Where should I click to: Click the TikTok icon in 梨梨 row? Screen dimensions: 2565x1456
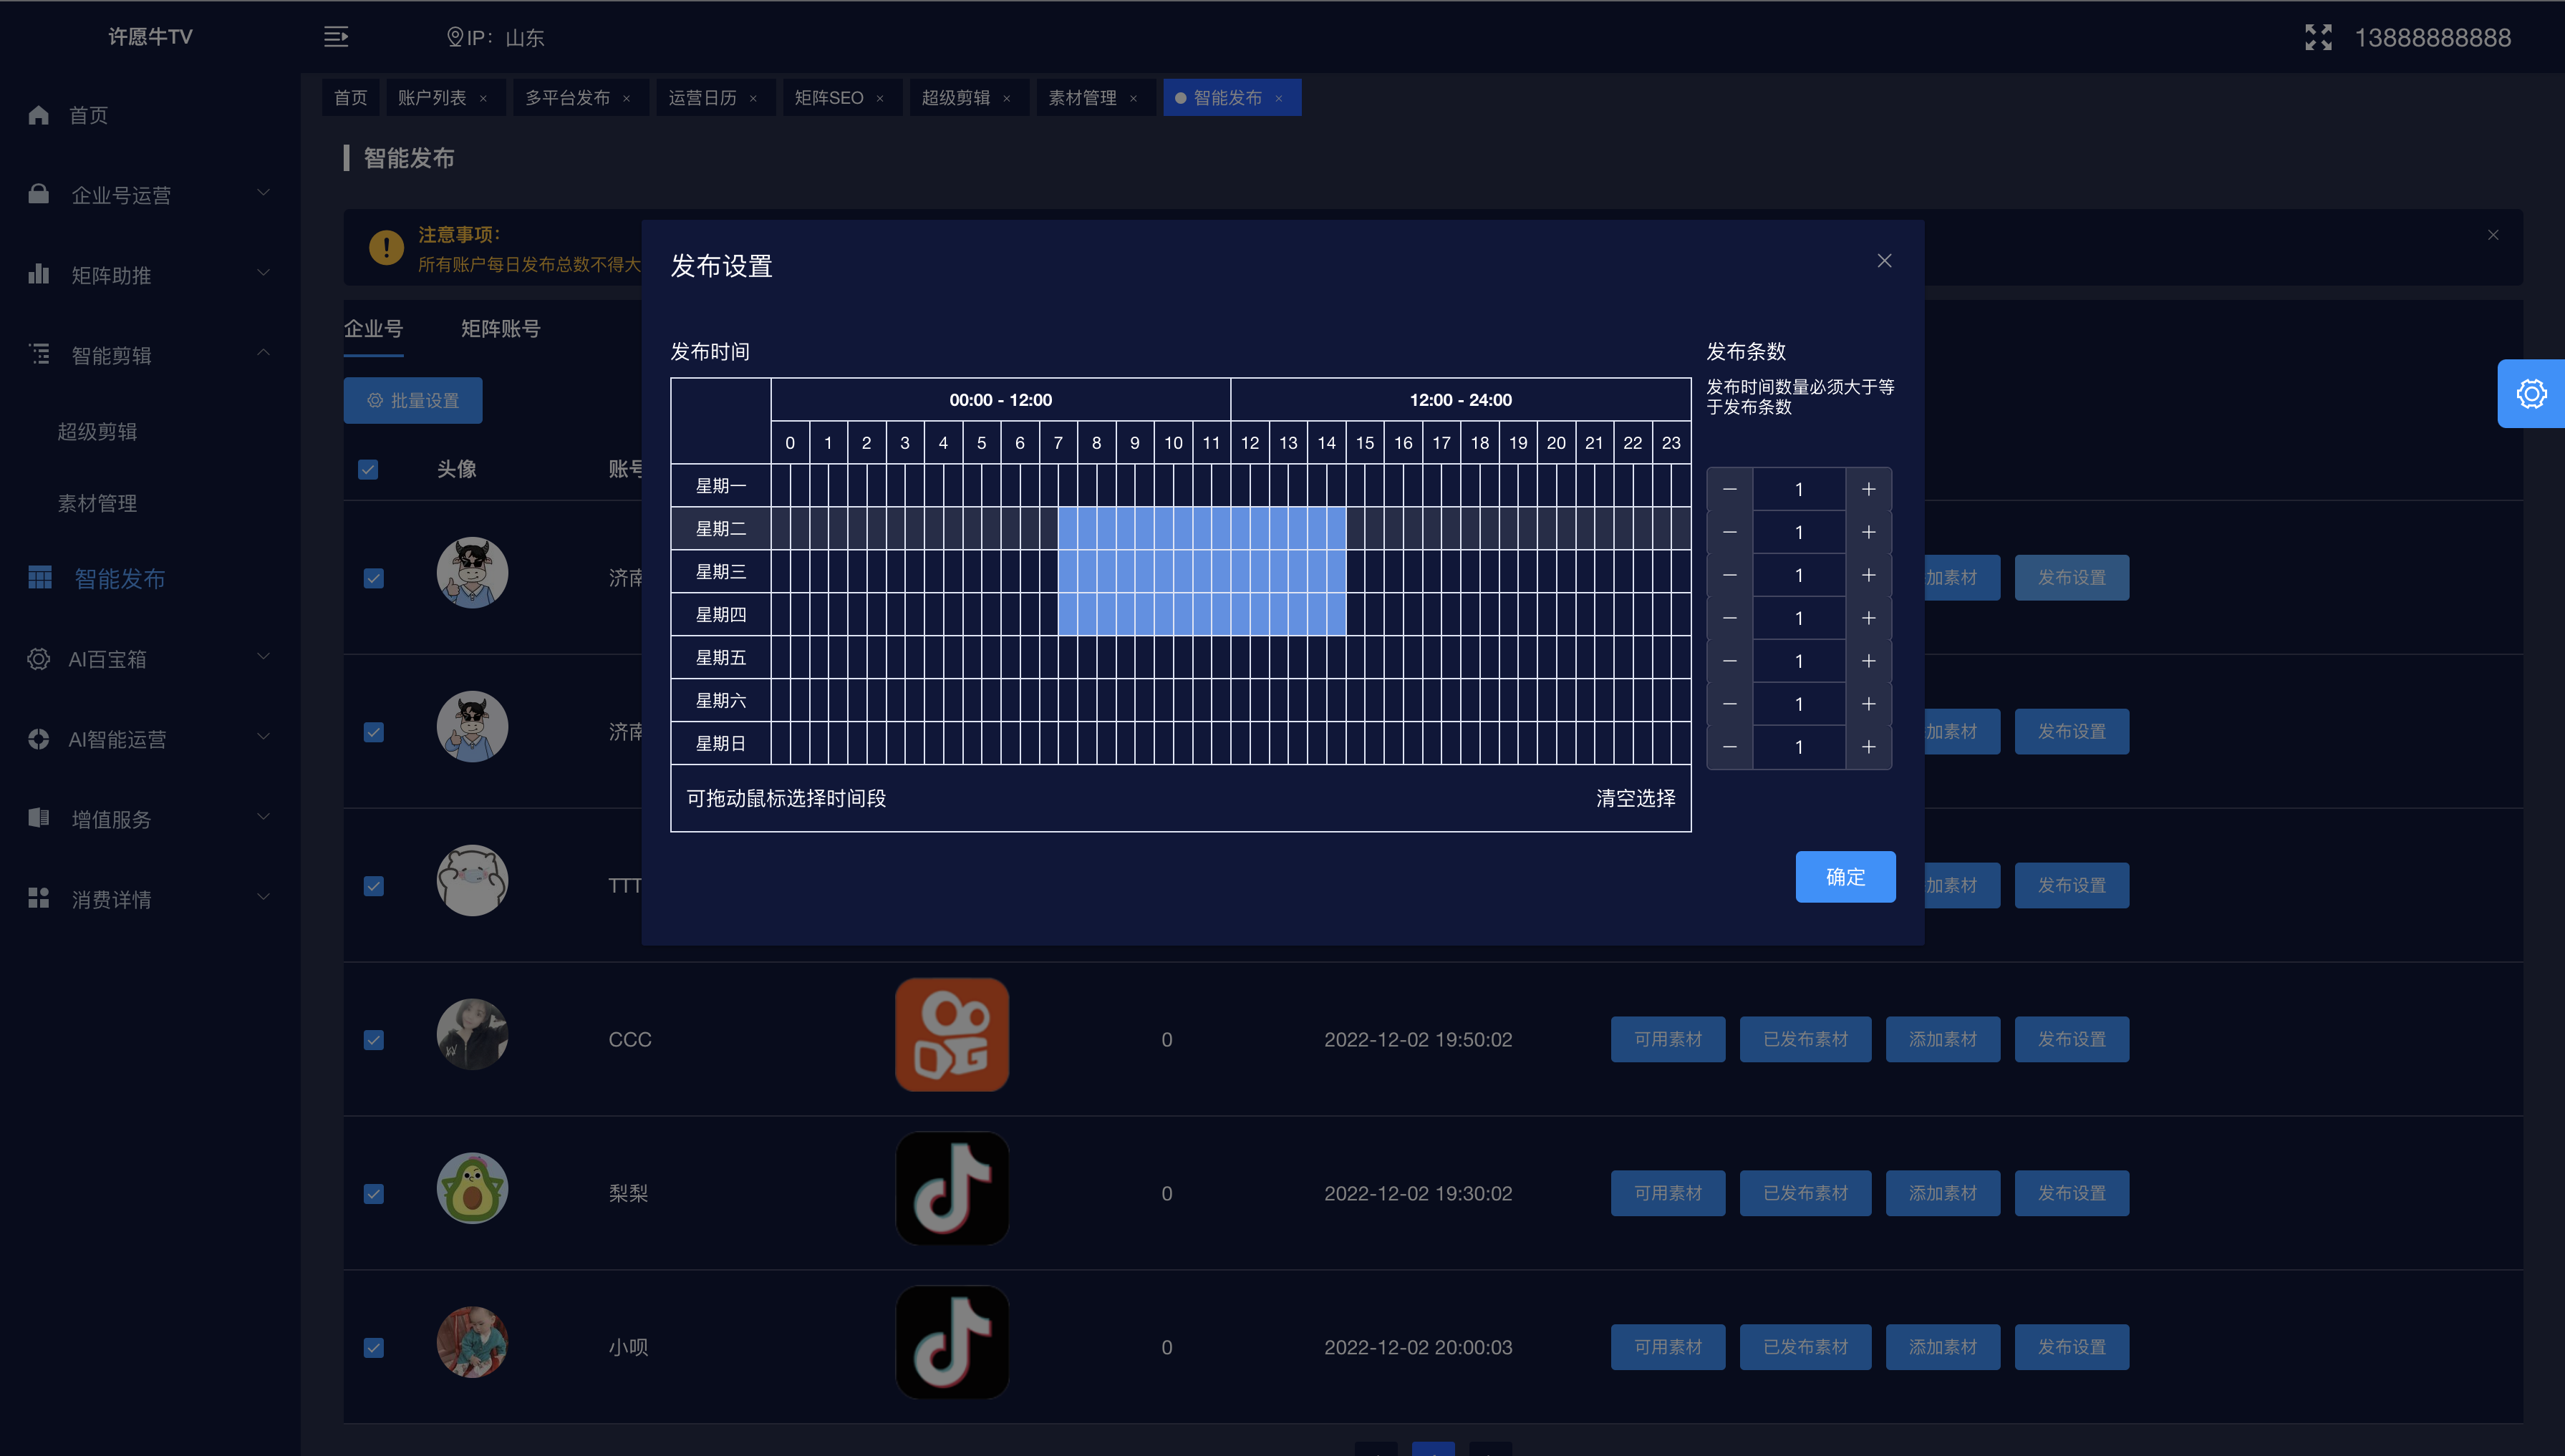tap(952, 1189)
